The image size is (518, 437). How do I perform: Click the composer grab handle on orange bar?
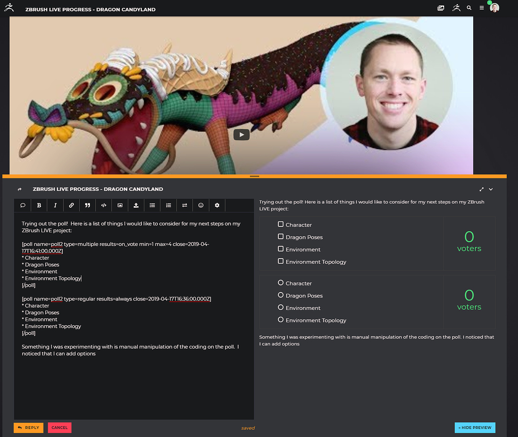tap(254, 177)
